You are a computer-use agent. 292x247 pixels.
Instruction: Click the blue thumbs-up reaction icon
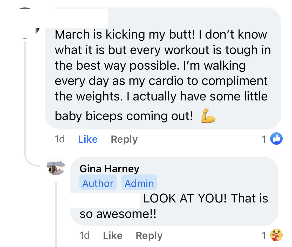[276, 139]
